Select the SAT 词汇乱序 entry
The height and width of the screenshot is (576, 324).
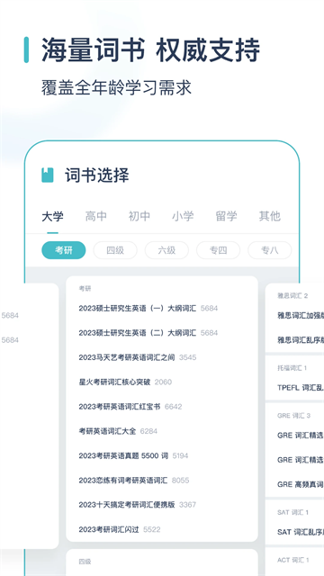pyautogui.click(x=301, y=532)
